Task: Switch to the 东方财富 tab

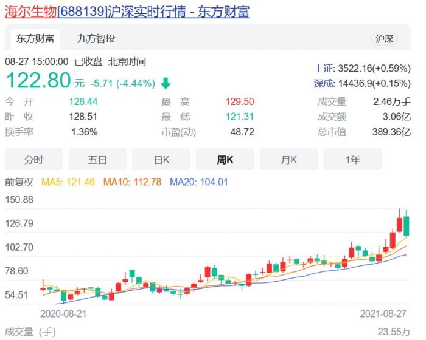Action: [x=35, y=39]
